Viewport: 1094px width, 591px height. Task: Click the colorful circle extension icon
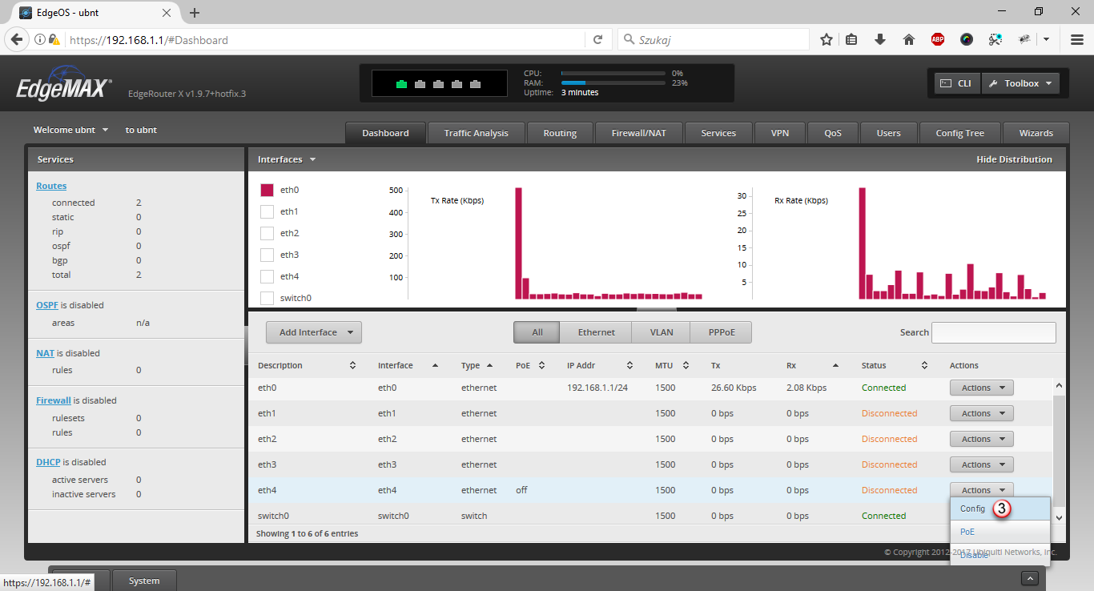pos(967,39)
